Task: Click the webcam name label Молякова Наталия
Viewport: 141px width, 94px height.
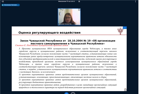Action: point(66,24)
